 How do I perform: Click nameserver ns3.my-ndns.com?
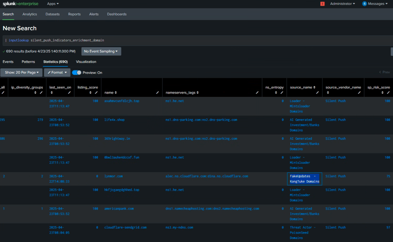[179, 228]
